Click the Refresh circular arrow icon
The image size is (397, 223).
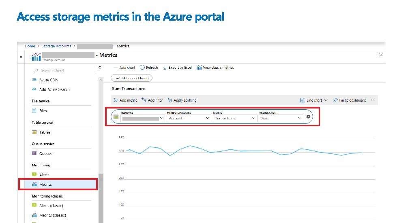coord(142,68)
